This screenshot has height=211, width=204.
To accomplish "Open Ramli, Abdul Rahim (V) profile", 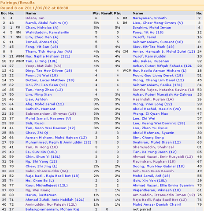I will (x=47, y=23).
